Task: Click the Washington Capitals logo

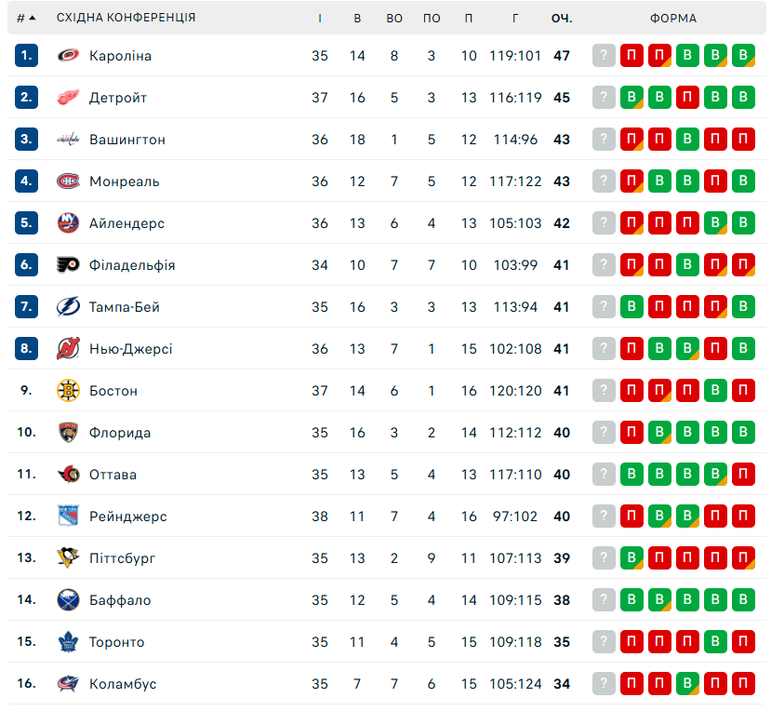Action: coord(68,140)
